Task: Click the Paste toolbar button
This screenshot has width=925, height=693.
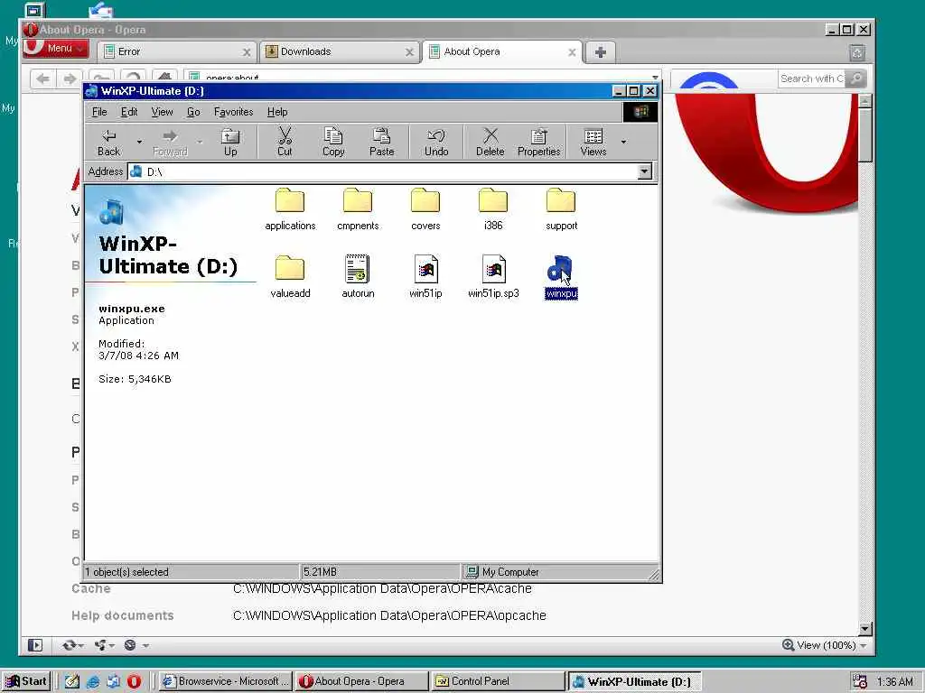Action: [382, 142]
